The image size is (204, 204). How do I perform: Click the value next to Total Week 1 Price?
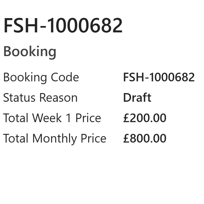click(x=145, y=118)
